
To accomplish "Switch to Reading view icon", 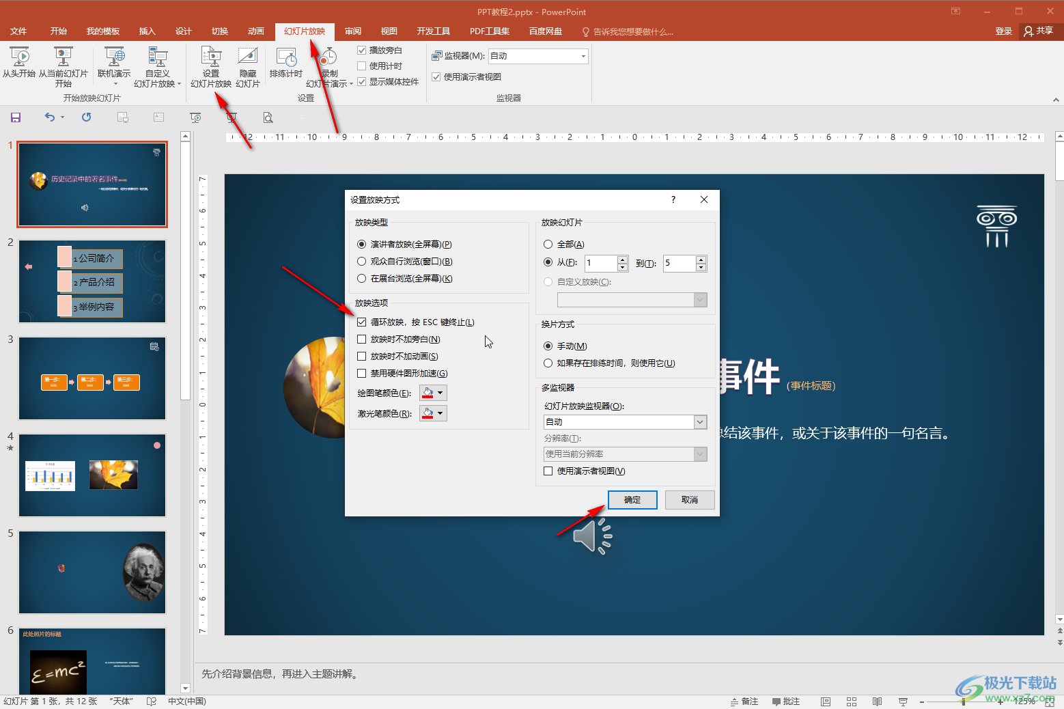I will point(878,701).
